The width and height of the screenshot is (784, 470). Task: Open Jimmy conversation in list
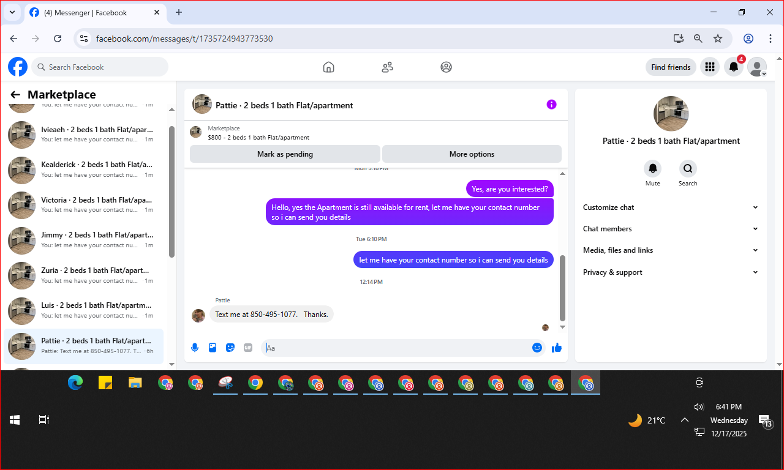pyautogui.click(x=84, y=240)
